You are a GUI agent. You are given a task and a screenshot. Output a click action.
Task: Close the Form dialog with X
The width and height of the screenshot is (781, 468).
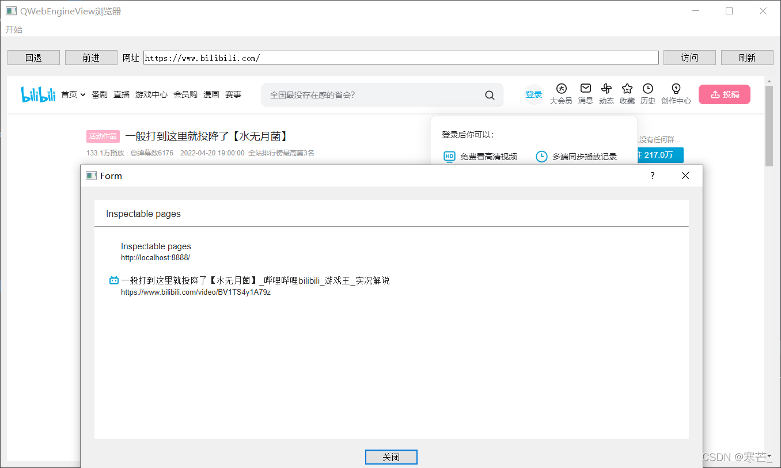point(685,176)
